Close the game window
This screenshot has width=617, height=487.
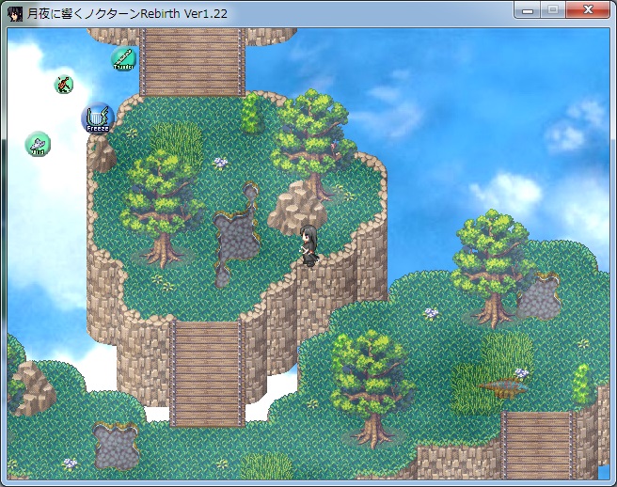tap(589, 10)
